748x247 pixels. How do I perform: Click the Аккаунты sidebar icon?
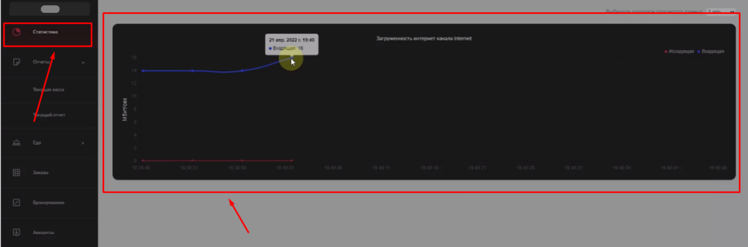pos(16,232)
